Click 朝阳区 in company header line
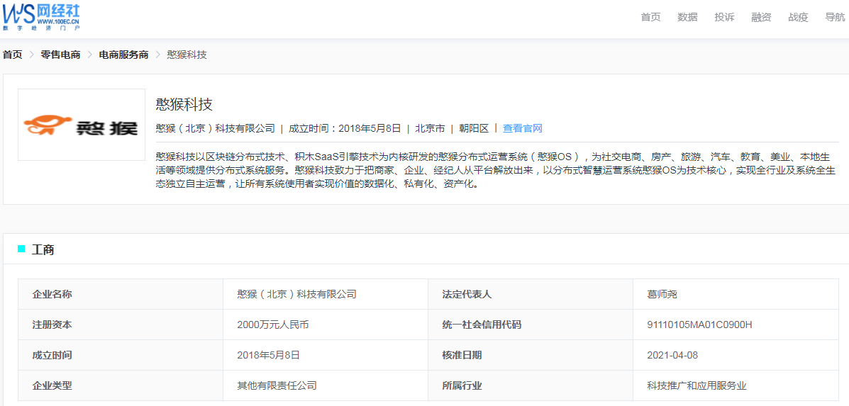Image resolution: width=849 pixels, height=406 pixels. [x=474, y=129]
